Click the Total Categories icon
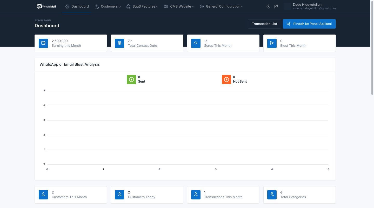The height and width of the screenshot is (208, 374). click(272, 195)
